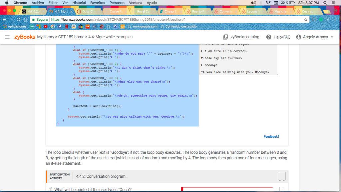The height and width of the screenshot is (192, 341).
Task: Open the Amazon bookmark
Action: pyautogui.click(x=74, y=27)
